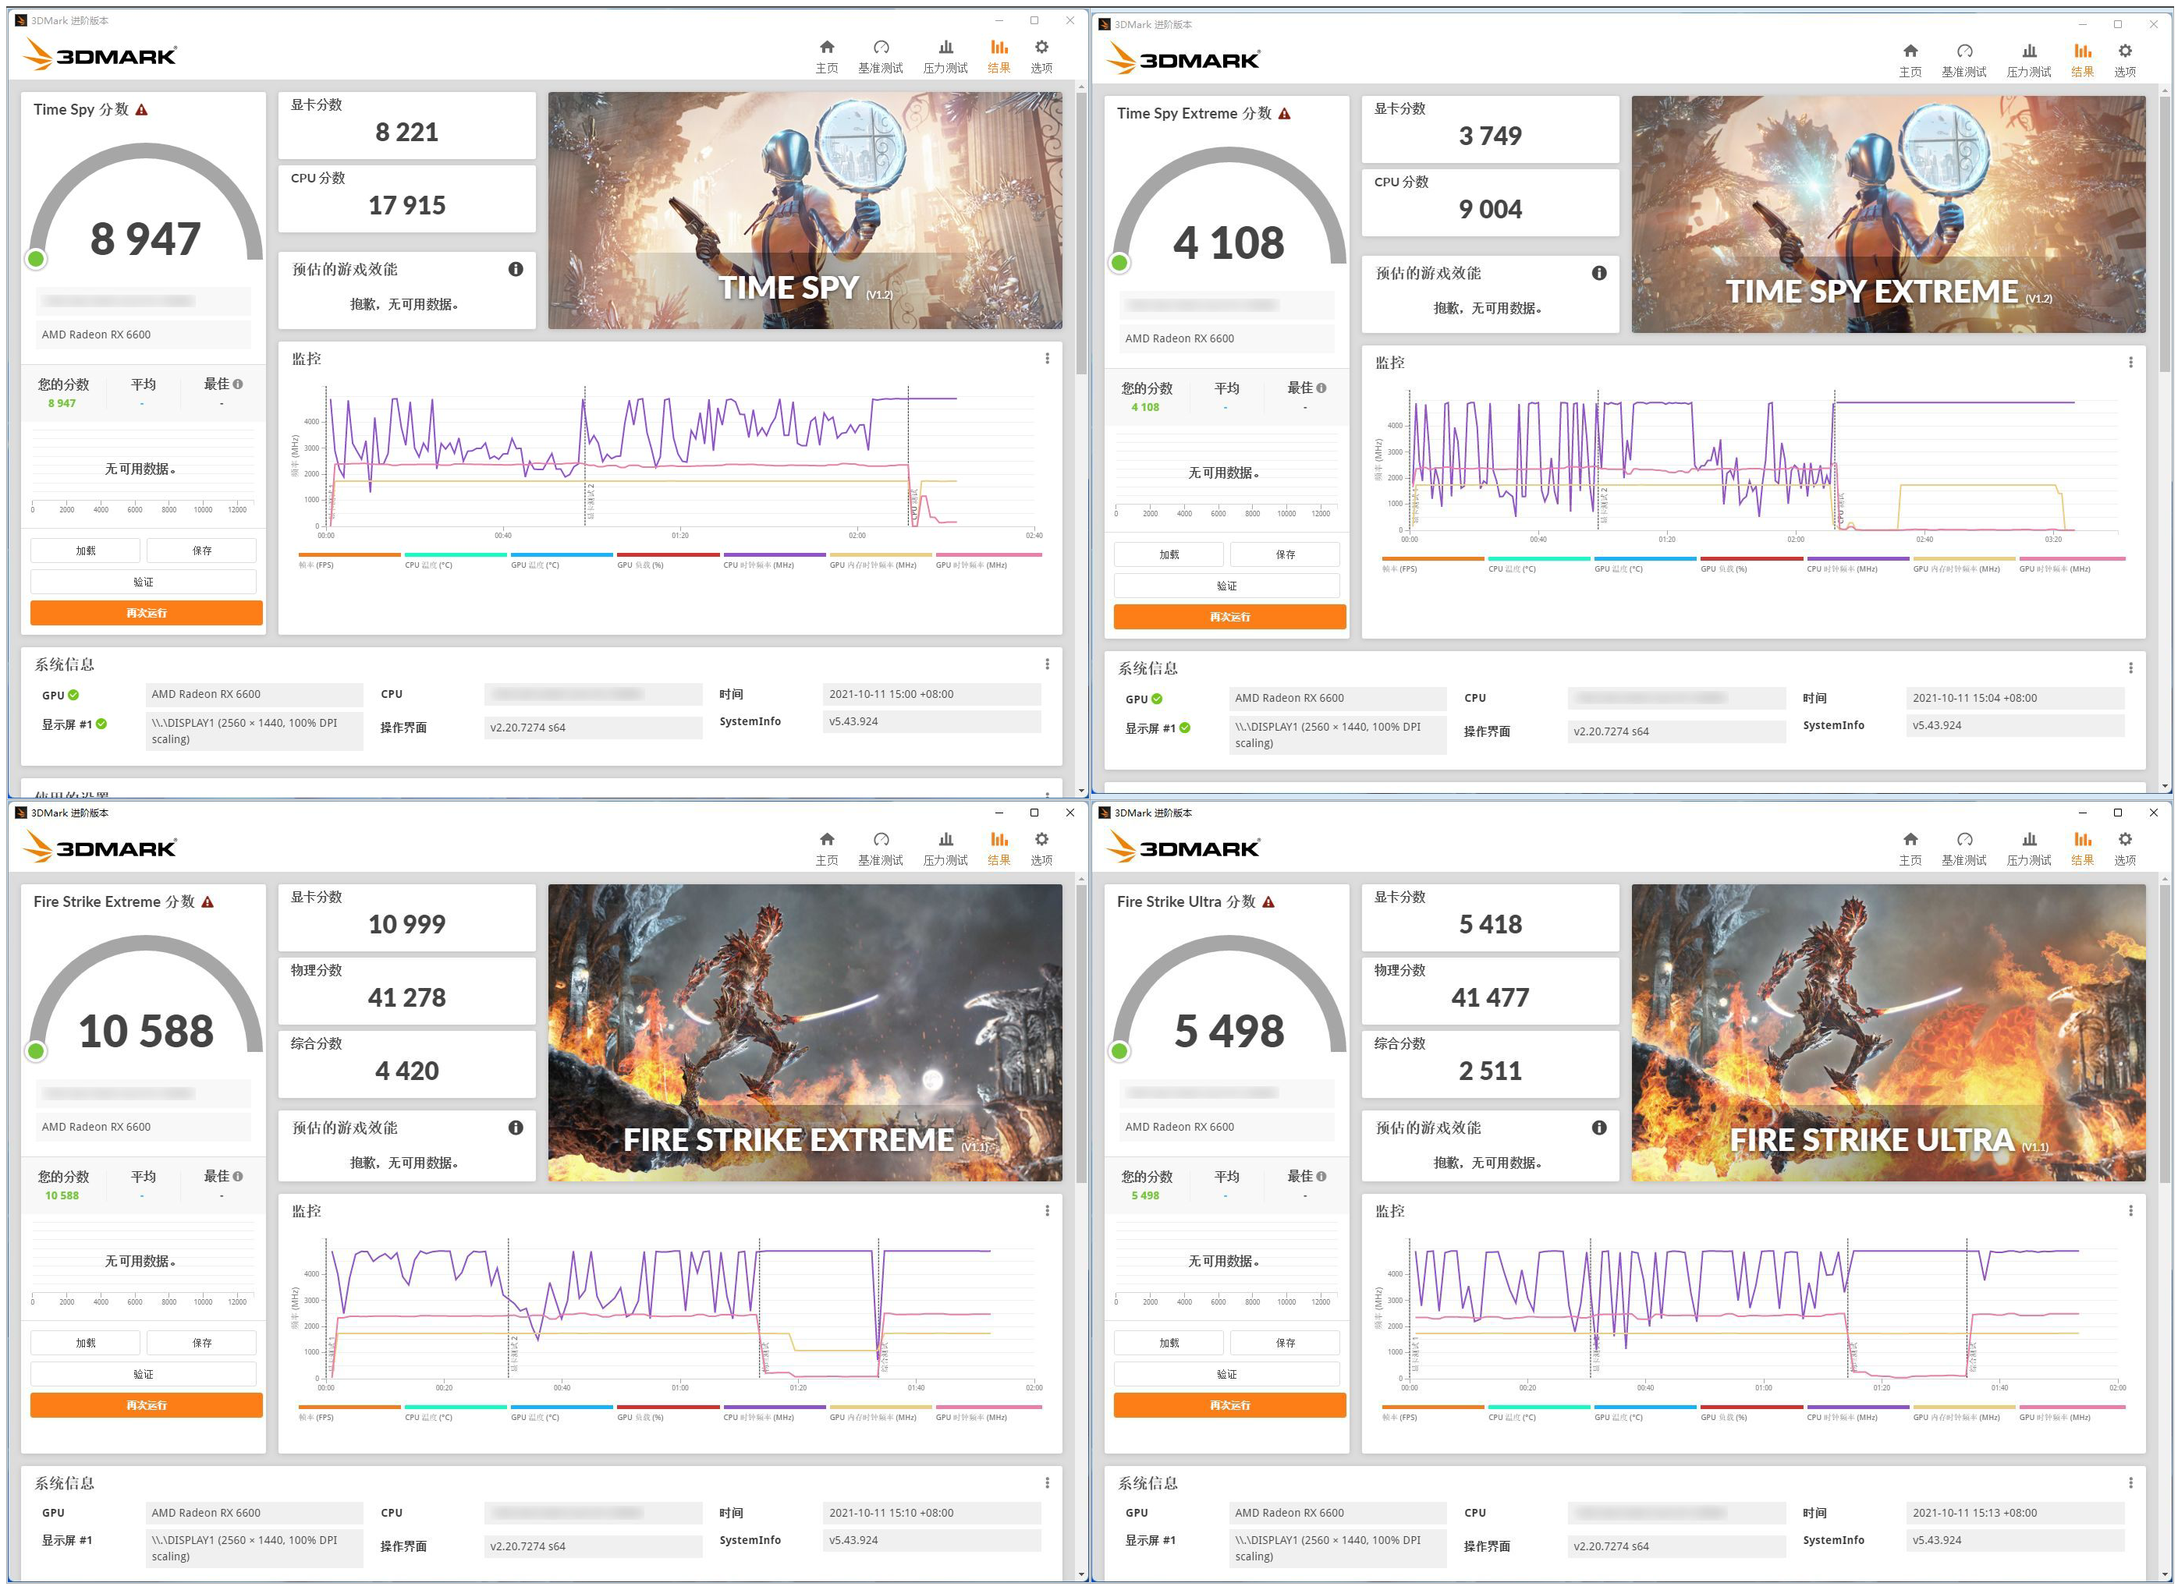Screen dimensions: 2178x1590
Task: Open Benchmarks in Fire Strike Ultra window
Action: 1964,848
